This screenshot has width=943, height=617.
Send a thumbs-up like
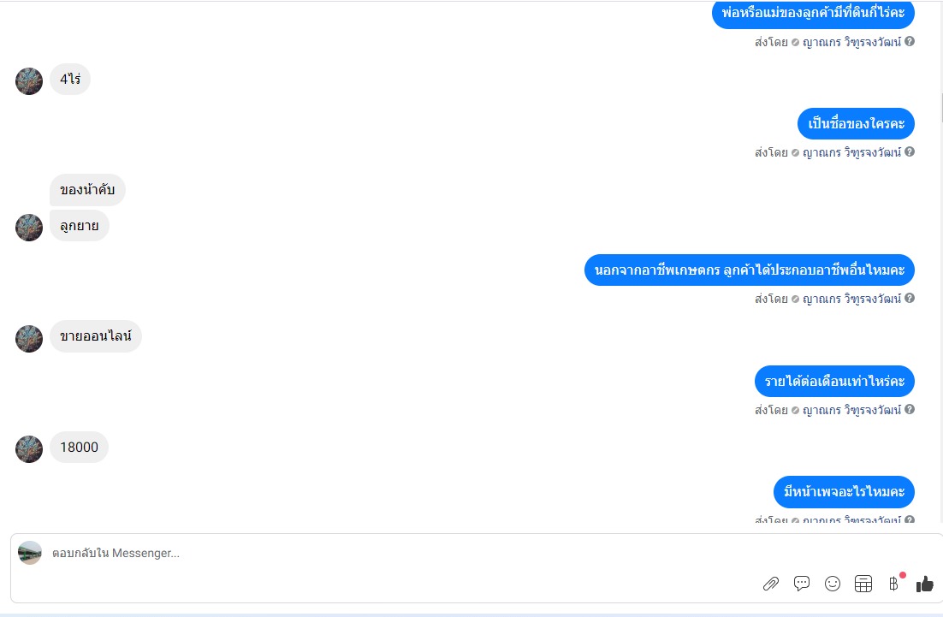924,584
